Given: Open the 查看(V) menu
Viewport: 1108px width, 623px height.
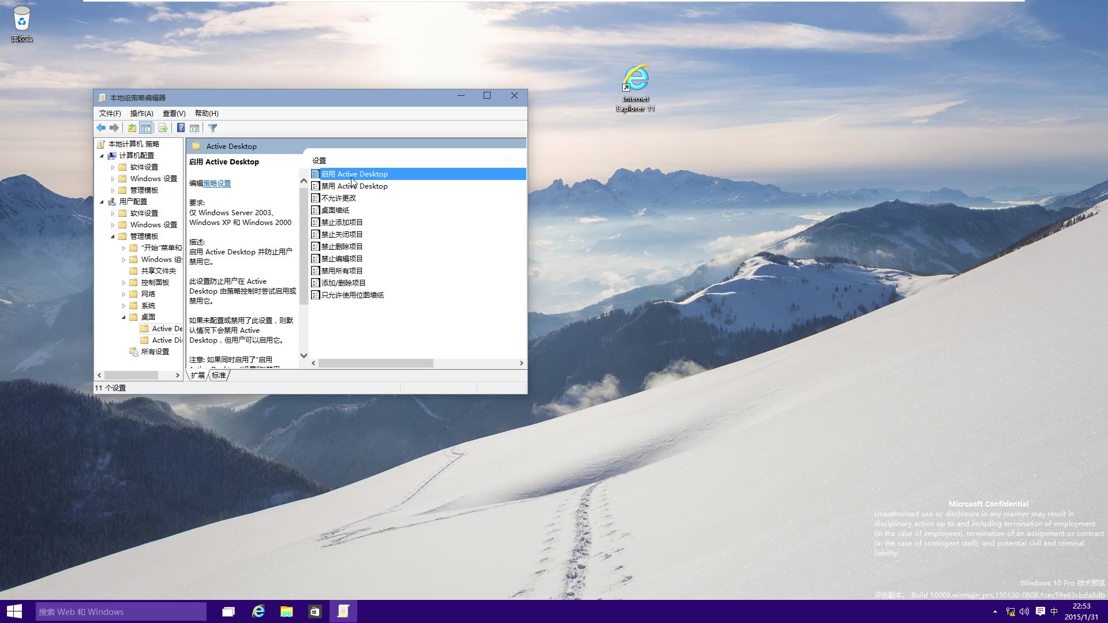Looking at the screenshot, I should pyautogui.click(x=173, y=113).
